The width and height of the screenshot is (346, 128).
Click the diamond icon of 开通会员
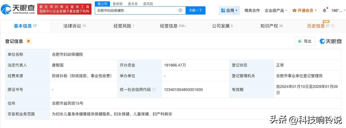click(295, 10)
